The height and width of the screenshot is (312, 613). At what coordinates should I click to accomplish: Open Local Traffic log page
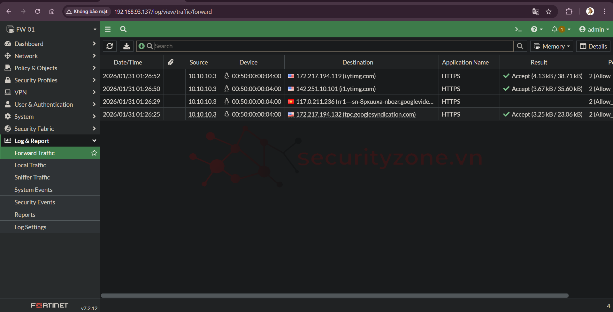[30, 165]
